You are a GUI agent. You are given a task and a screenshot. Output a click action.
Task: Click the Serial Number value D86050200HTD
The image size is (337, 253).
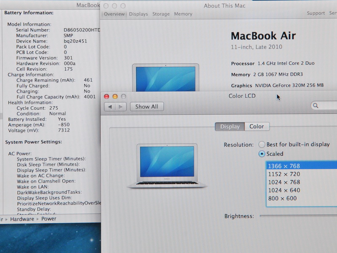82,30
